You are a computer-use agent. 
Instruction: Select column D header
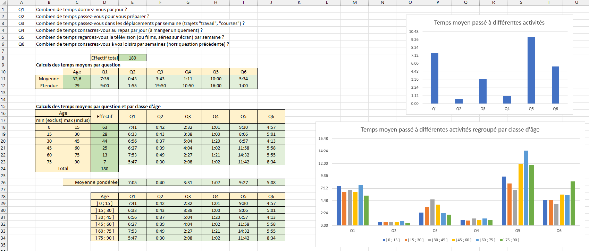point(104,2)
